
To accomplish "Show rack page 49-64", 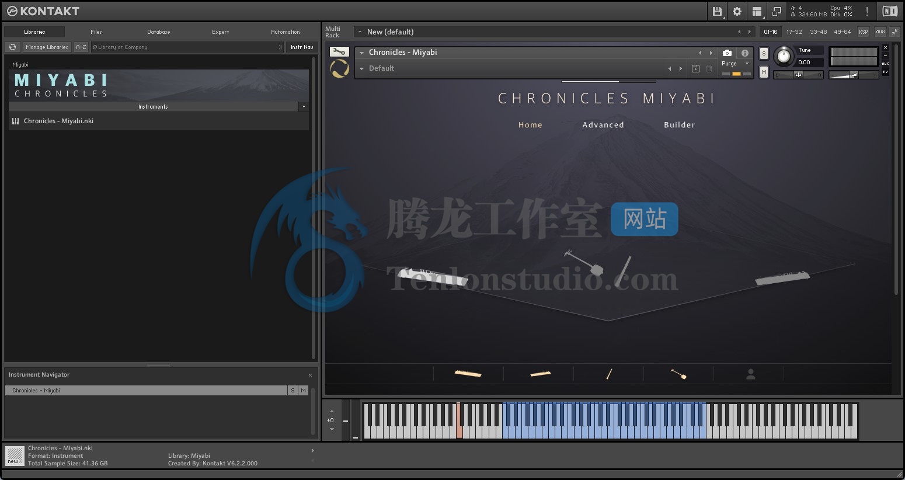I will coord(843,32).
